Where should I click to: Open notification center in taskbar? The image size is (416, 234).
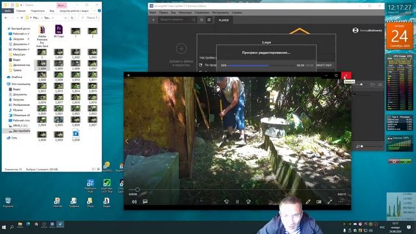409,227
